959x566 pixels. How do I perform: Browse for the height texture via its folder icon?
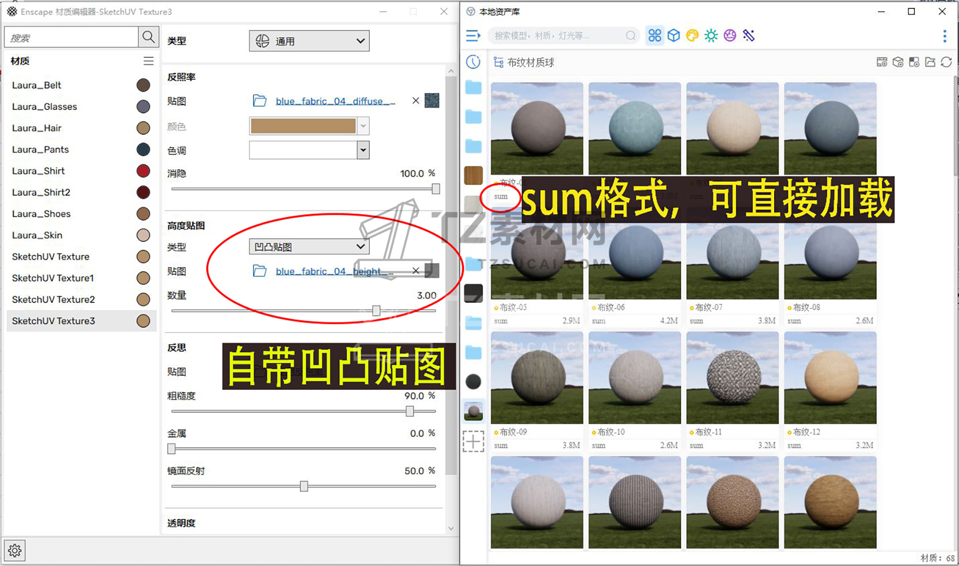click(259, 271)
